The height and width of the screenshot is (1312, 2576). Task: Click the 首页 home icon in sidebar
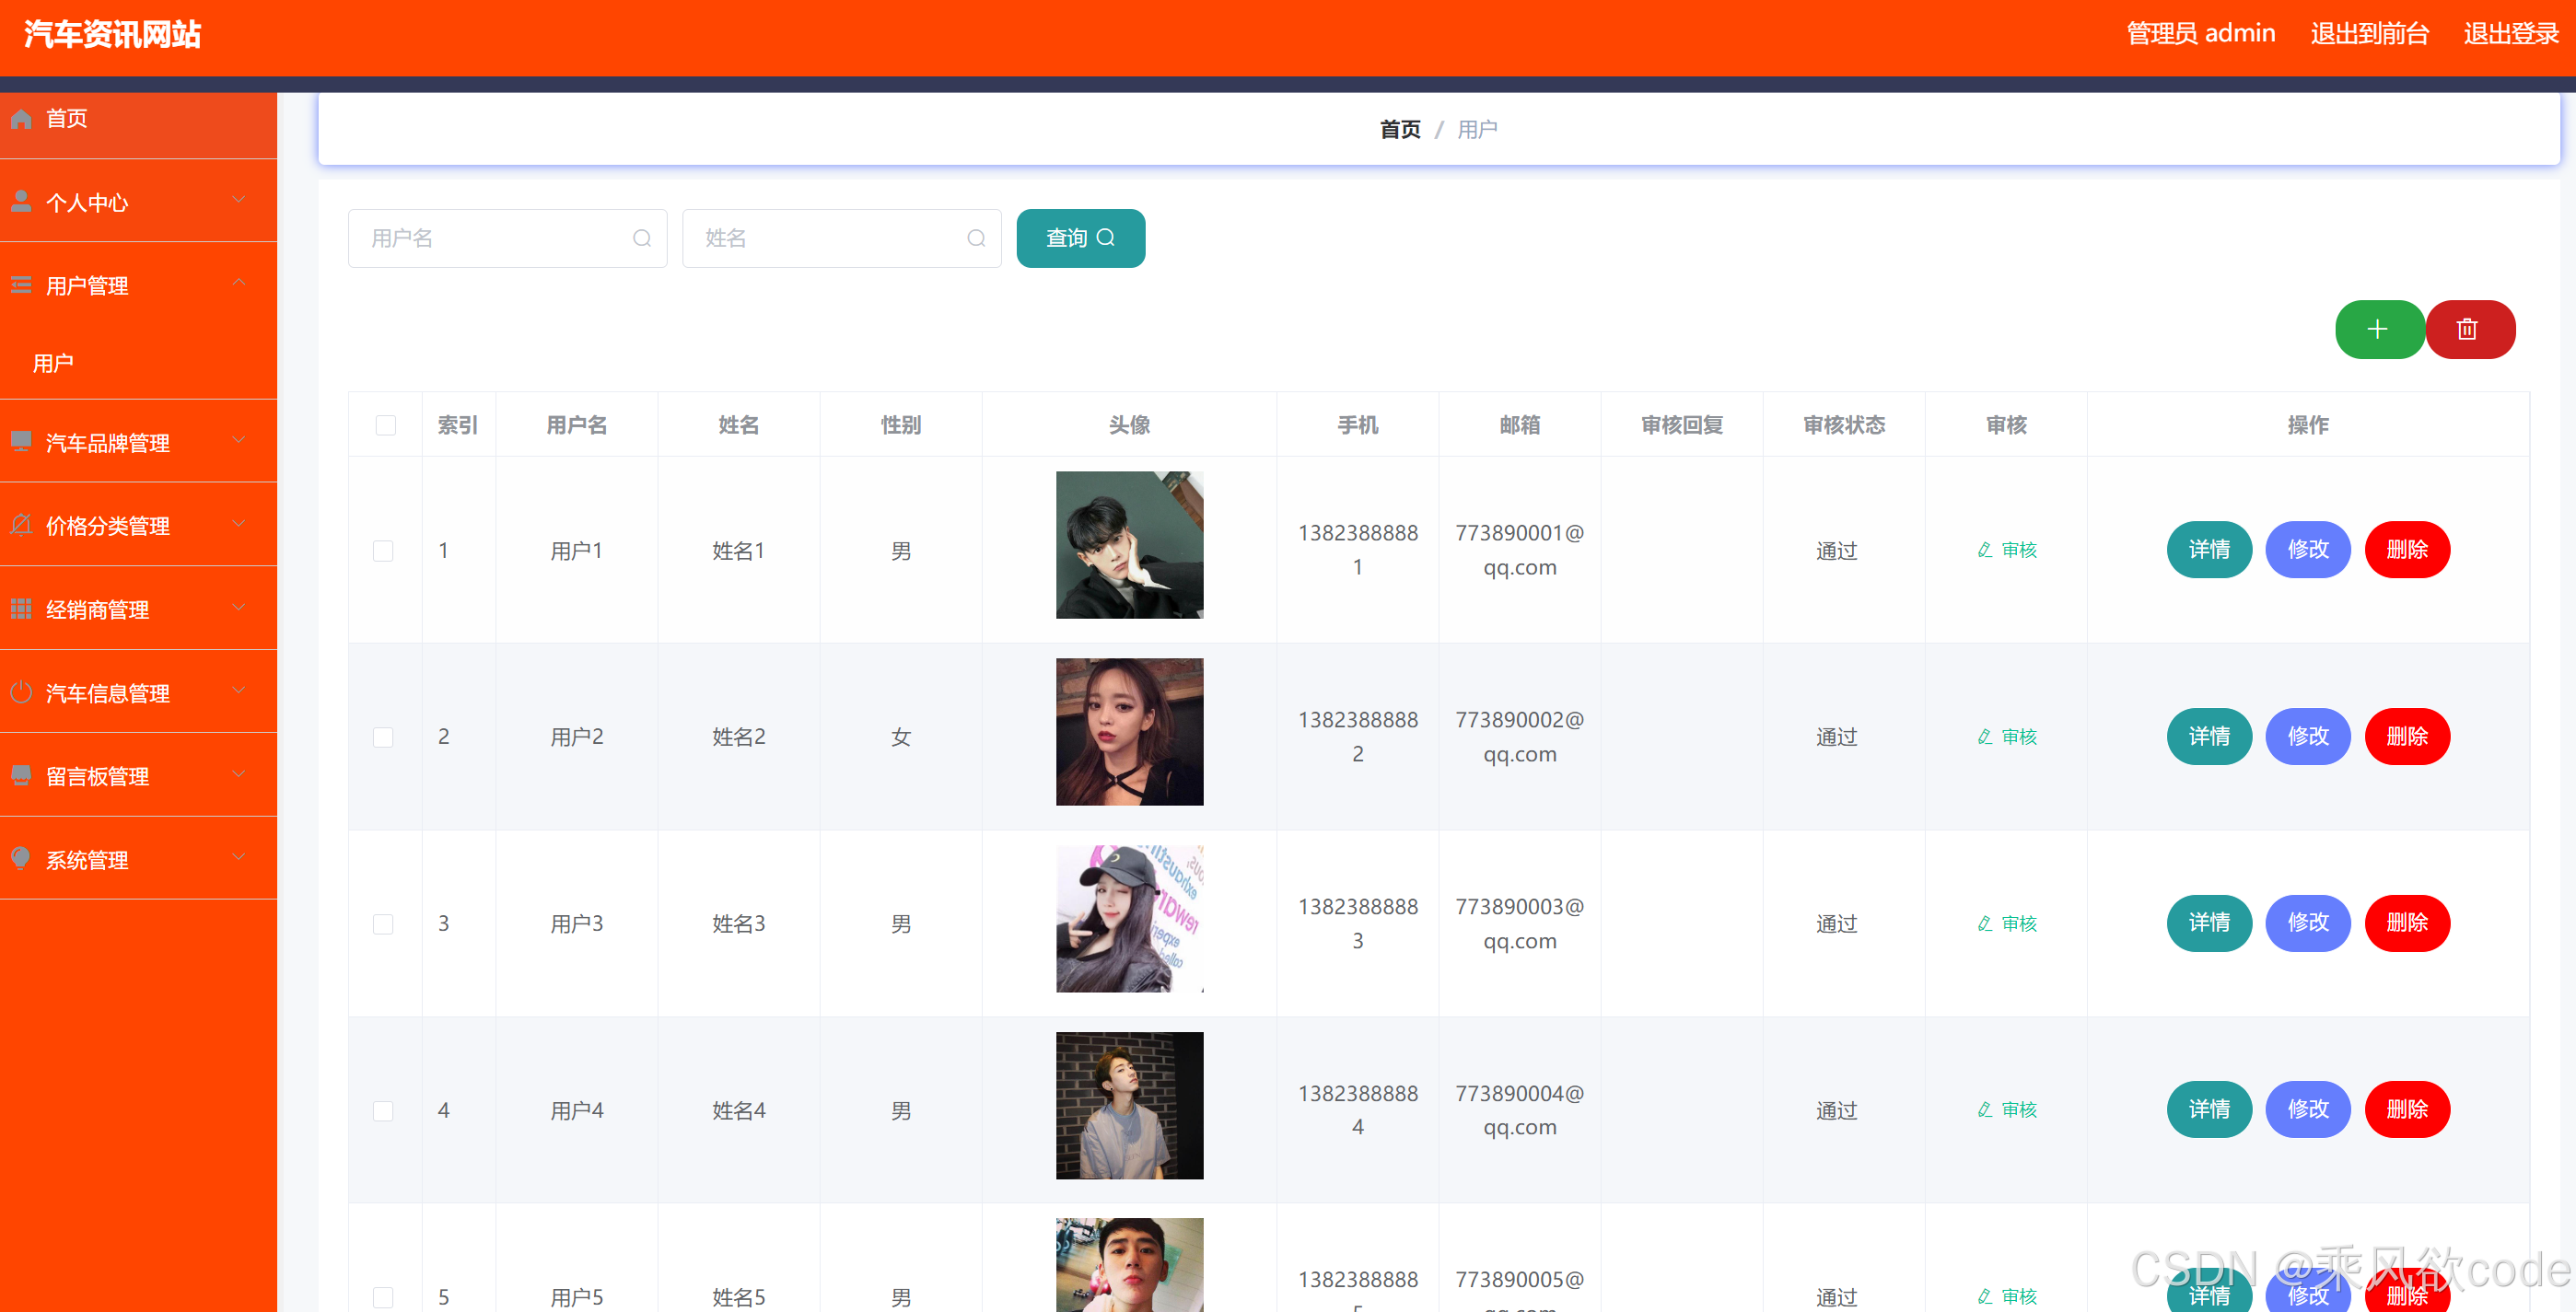(x=21, y=119)
